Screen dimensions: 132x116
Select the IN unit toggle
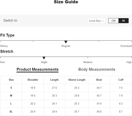(124, 21)
